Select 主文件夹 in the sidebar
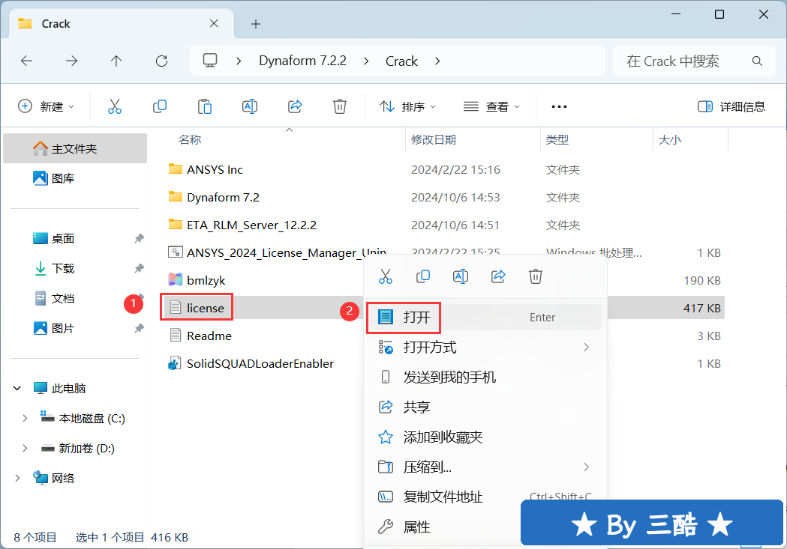Image resolution: width=787 pixels, height=549 pixels. click(75, 149)
